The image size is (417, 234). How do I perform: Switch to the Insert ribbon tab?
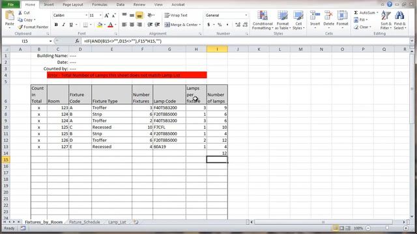(49, 5)
